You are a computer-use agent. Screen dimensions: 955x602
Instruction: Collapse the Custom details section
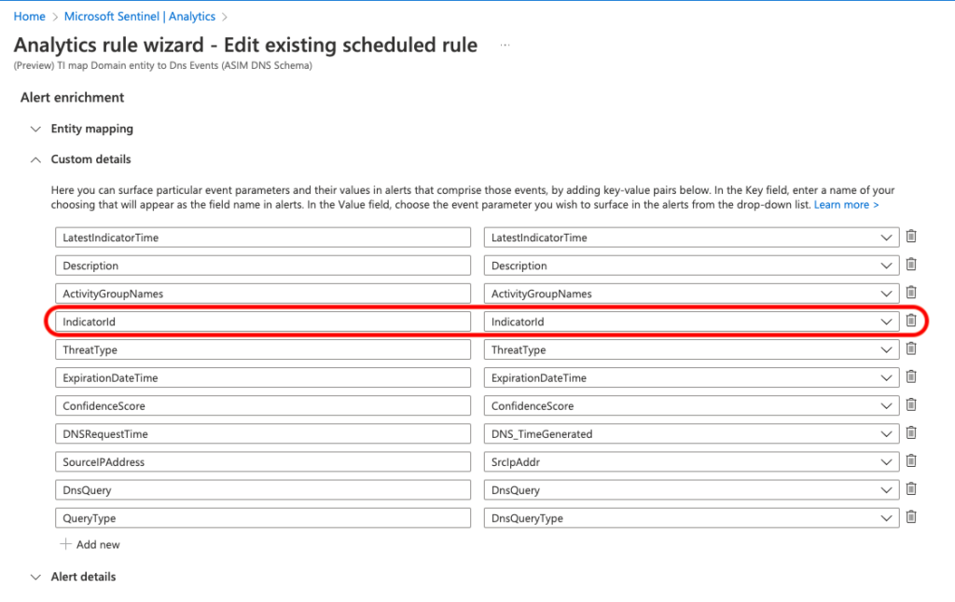[x=80, y=158]
